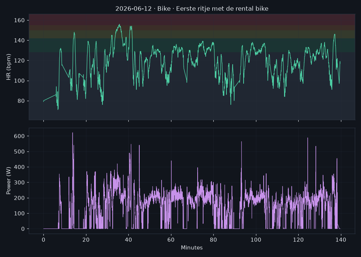Click the 0 tick on the Power axis
The height and width of the screenshot is (257, 361).
pyautogui.click(x=23, y=229)
